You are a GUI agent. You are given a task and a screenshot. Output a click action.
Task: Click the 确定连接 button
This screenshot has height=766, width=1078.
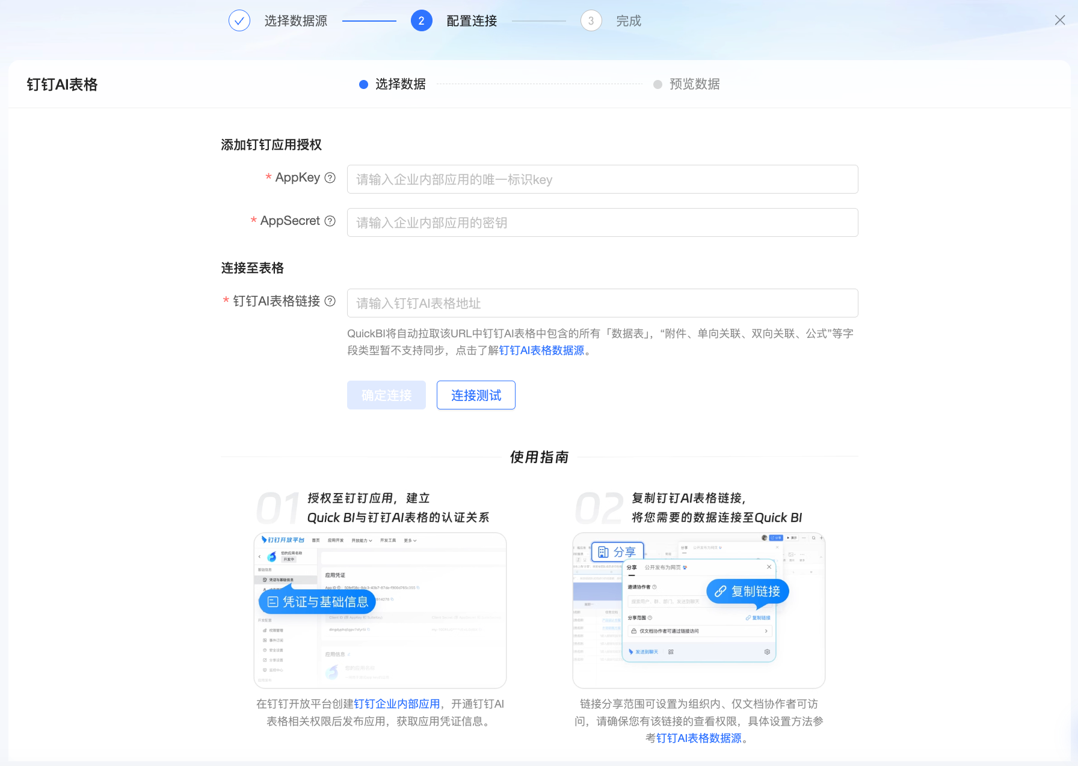coord(386,395)
